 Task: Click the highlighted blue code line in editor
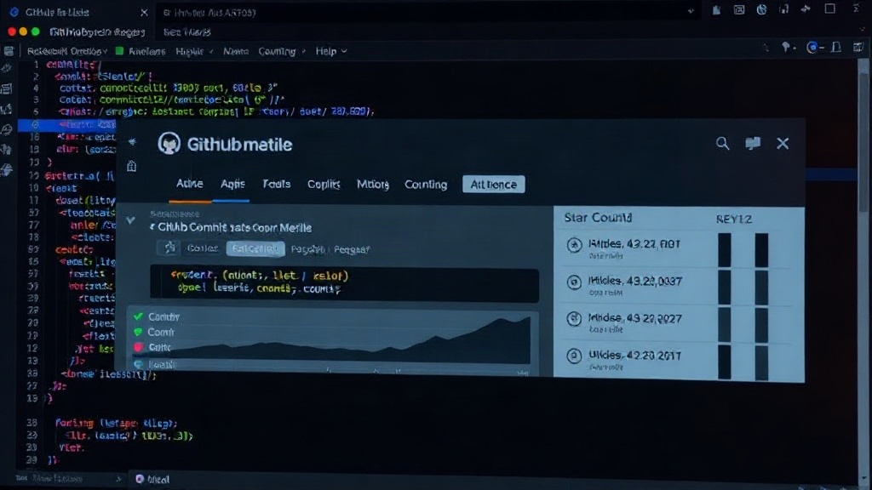coord(66,124)
